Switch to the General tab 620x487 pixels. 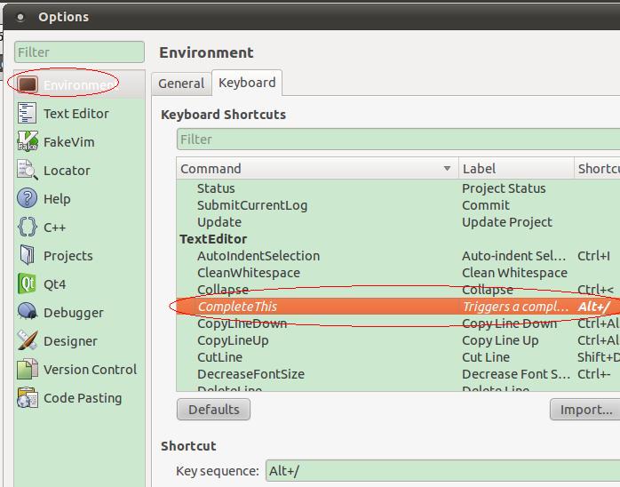tap(181, 84)
